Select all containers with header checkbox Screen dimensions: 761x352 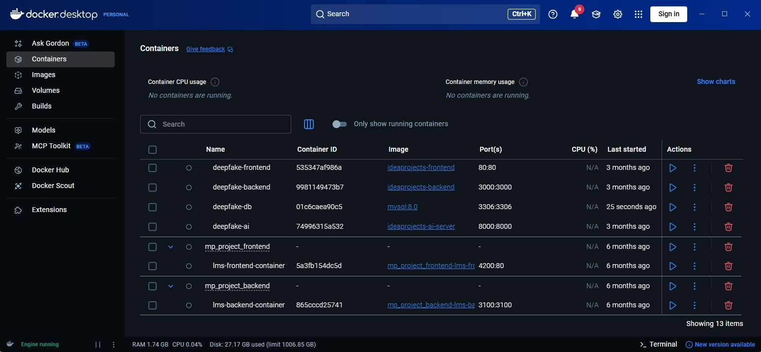[x=152, y=150]
